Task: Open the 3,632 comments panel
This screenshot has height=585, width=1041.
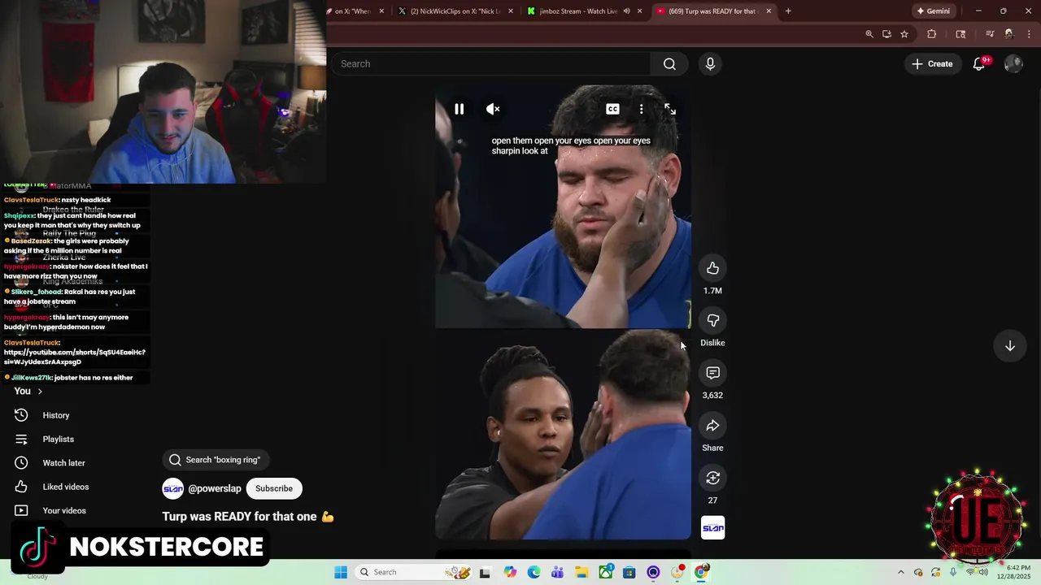Action: click(x=712, y=373)
